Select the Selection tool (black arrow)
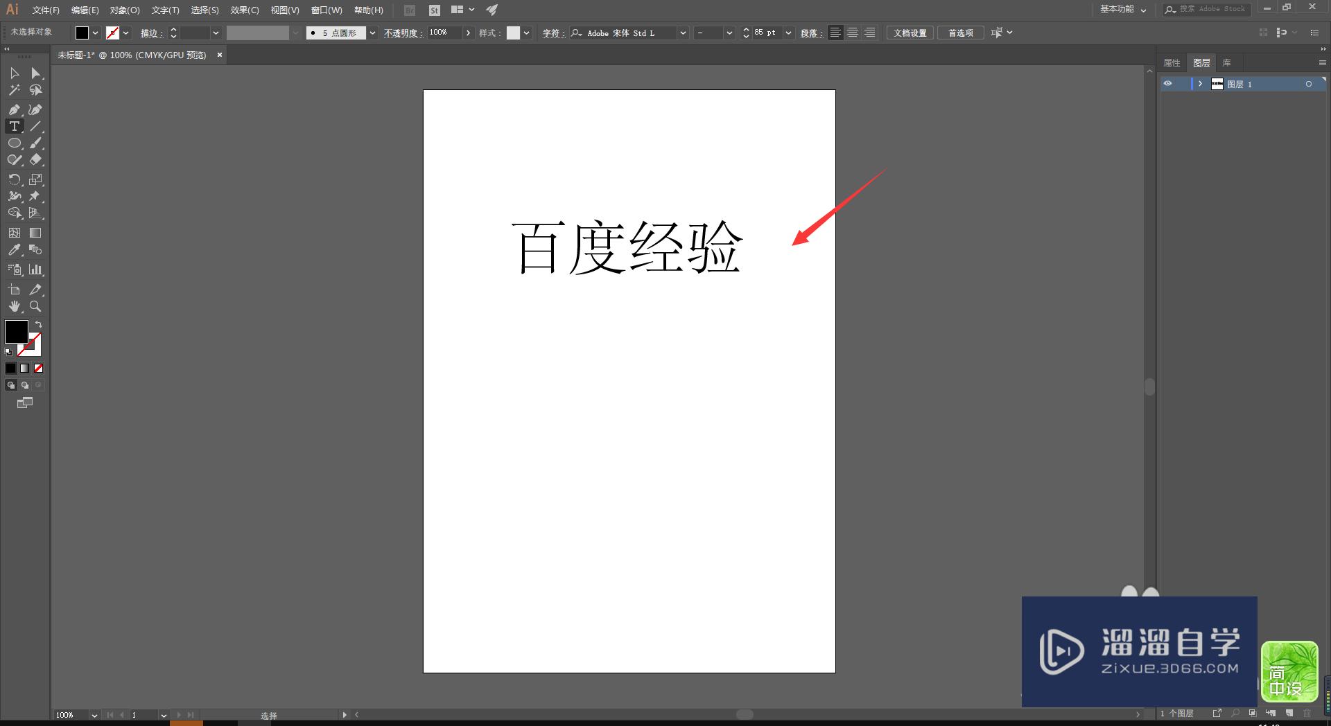This screenshot has height=726, width=1331. point(14,73)
